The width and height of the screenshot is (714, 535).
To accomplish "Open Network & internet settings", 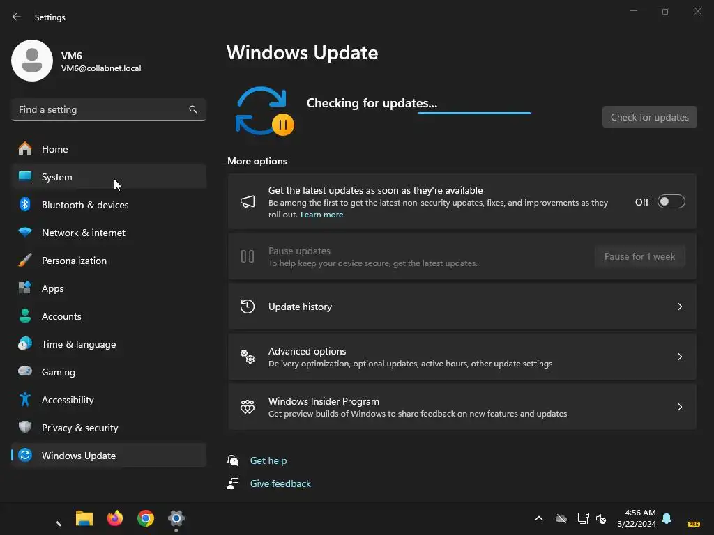I will pyautogui.click(x=109, y=233).
